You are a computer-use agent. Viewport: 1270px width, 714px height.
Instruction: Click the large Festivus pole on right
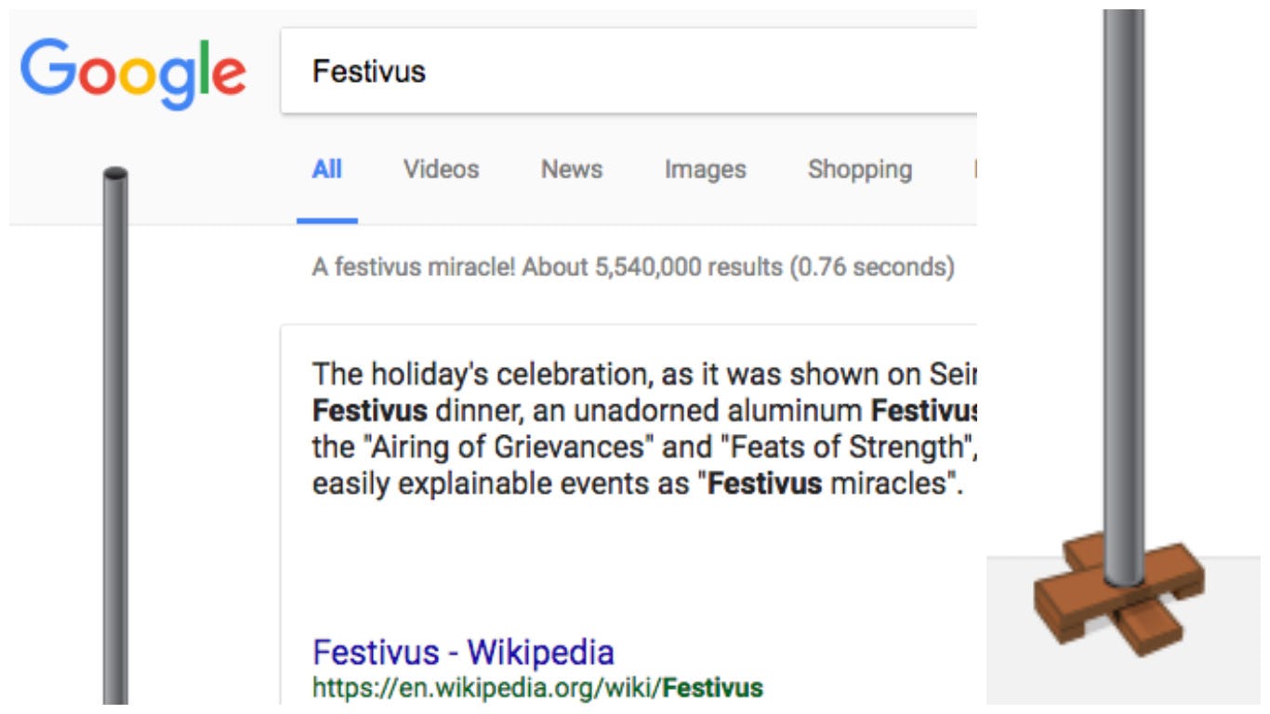click(x=1124, y=279)
